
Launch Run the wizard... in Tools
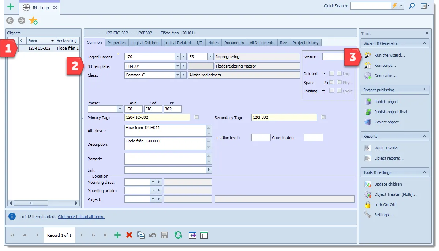(x=389, y=55)
